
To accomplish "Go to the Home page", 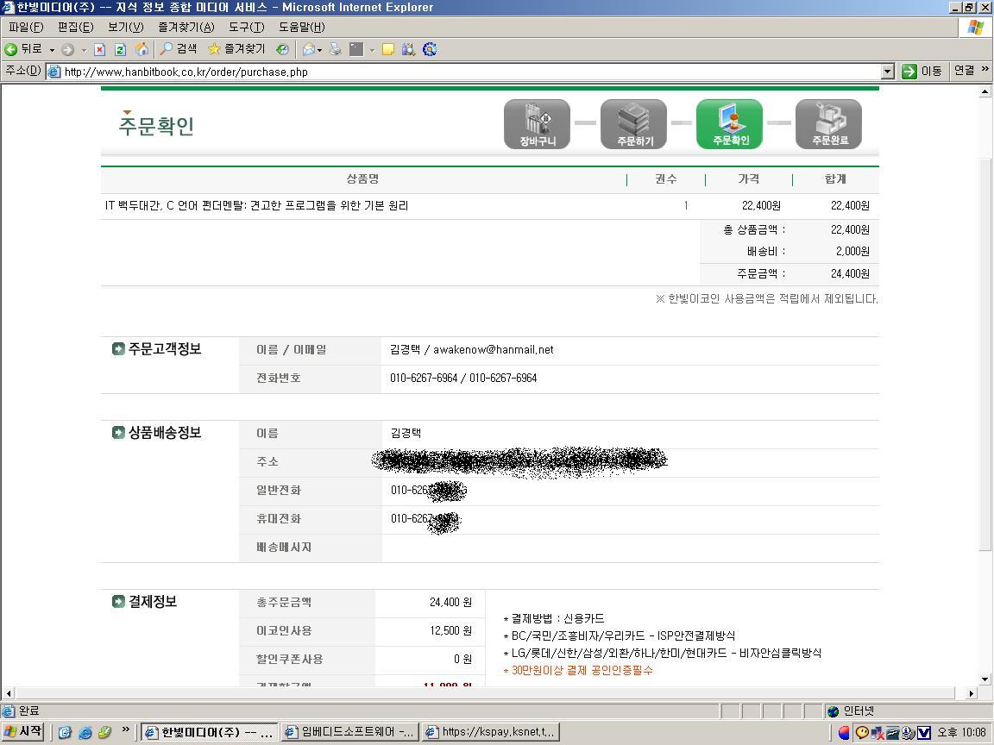I will pyautogui.click(x=142, y=49).
